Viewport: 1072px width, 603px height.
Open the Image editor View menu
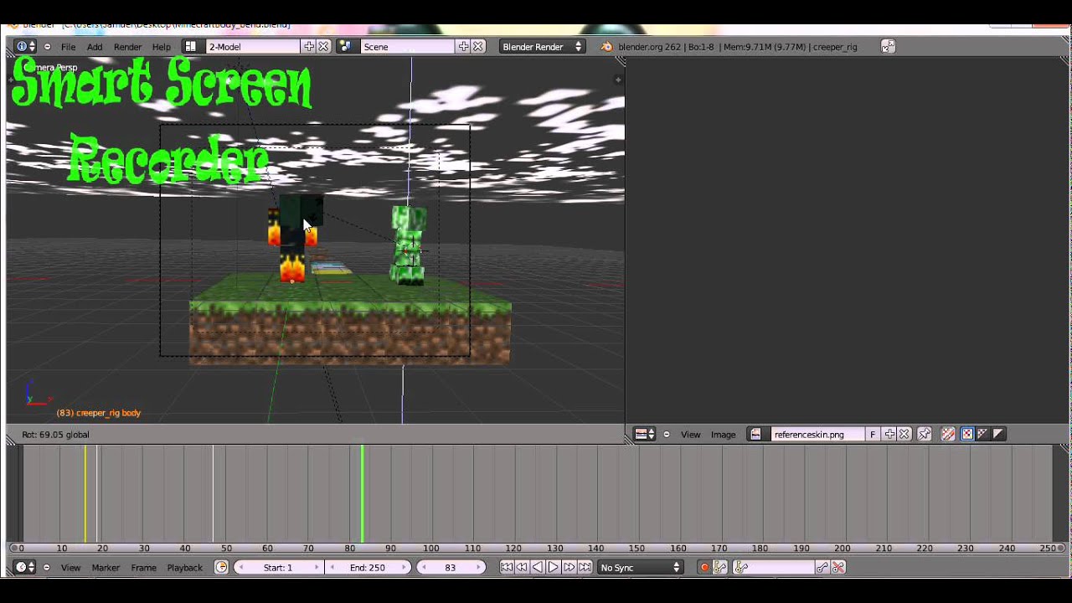click(690, 434)
